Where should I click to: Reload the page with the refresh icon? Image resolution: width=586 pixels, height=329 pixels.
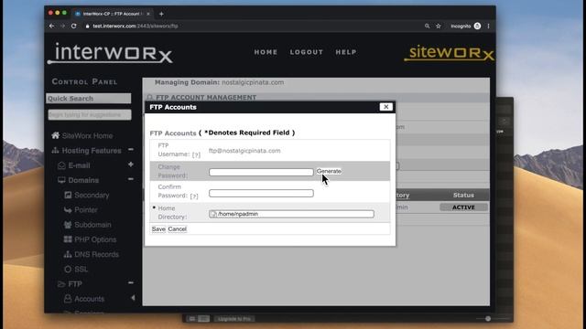tap(74, 27)
